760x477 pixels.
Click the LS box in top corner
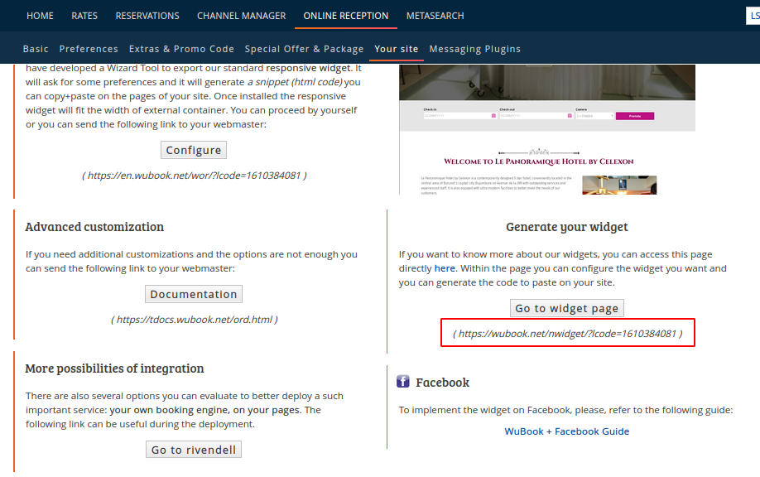[753, 16]
